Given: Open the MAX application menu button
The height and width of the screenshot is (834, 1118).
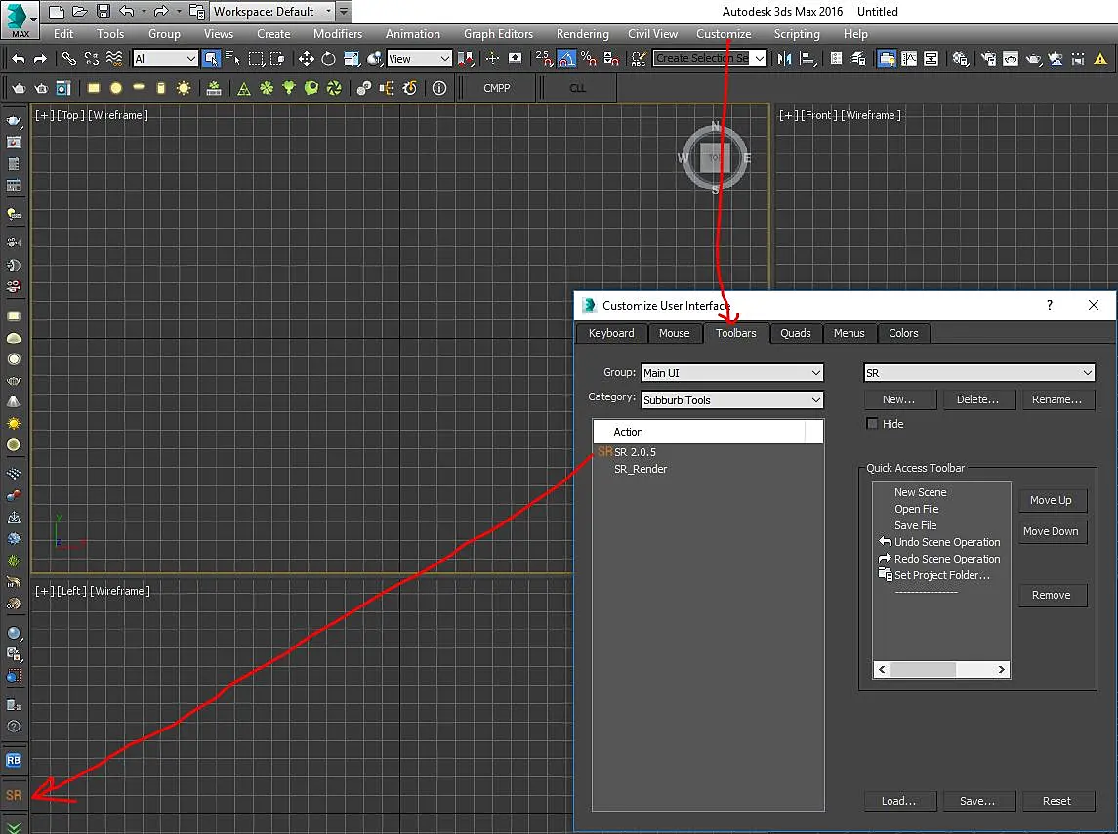Looking at the screenshot, I should [x=20, y=20].
